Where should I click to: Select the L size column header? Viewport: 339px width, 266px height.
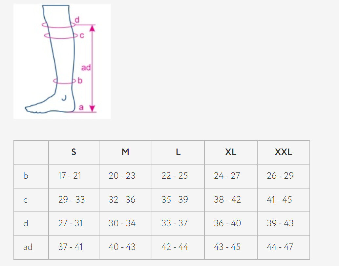point(178,152)
